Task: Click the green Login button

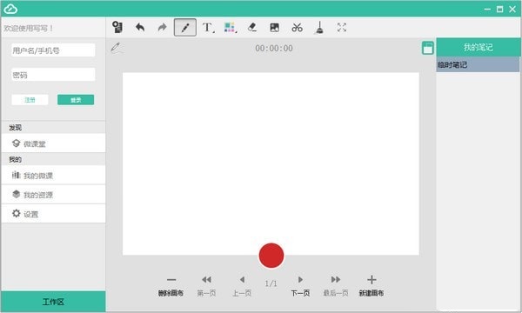Action: click(x=76, y=99)
